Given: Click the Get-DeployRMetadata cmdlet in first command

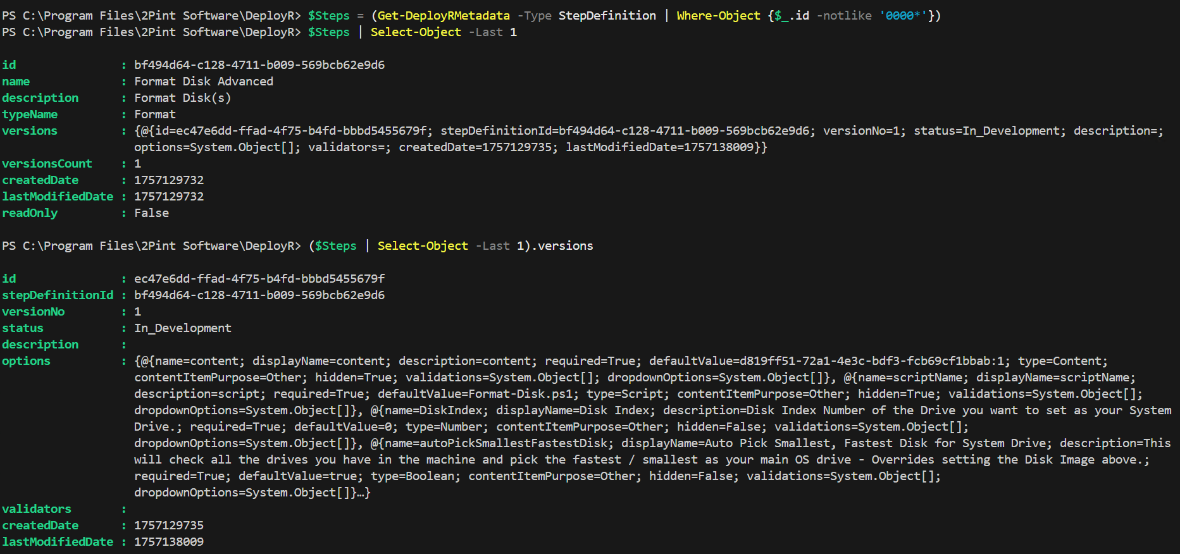Looking at the screenshot, I should coord(444,15).
